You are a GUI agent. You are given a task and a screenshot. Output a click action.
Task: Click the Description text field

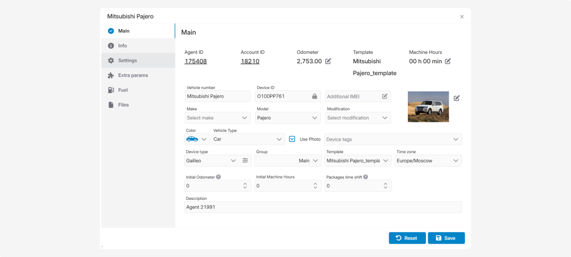tap(323, 207)
